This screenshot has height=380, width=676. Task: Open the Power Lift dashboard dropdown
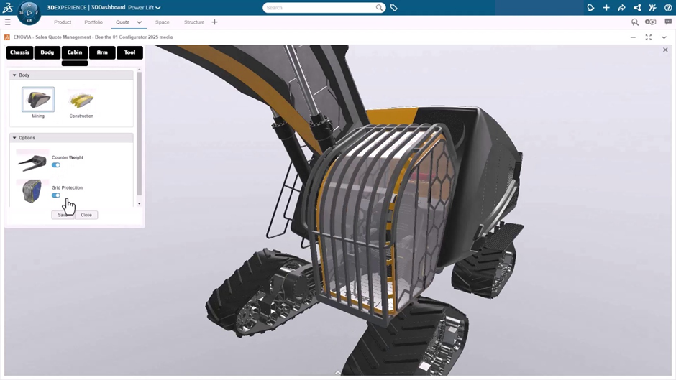158,8
